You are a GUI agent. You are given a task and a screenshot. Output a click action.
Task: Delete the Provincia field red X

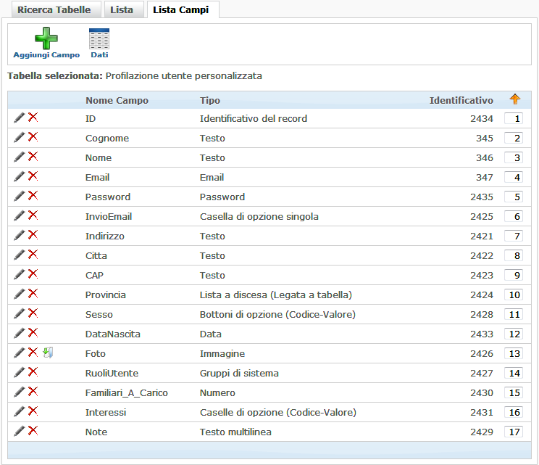point(33,294)
